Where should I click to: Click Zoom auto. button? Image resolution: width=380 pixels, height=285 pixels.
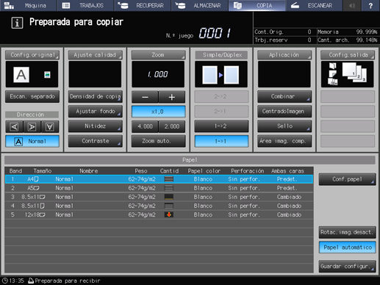[158, 141]
